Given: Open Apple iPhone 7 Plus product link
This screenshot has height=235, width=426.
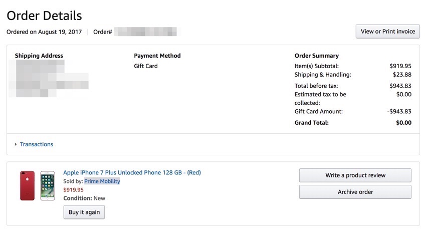Looking at the screenshot, I should [132, 172].
